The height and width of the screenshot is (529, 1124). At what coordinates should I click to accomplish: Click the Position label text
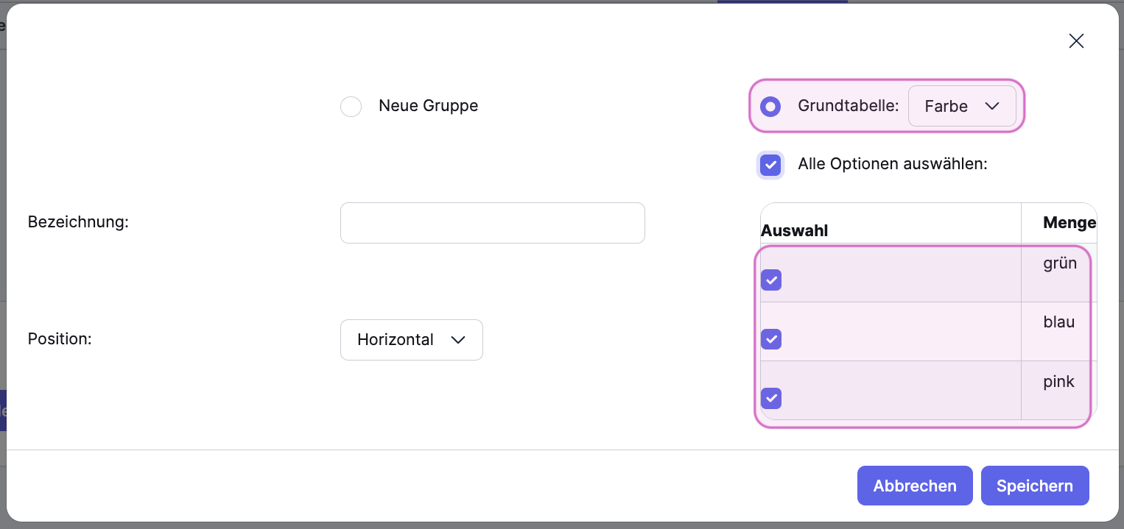(60, 339)
